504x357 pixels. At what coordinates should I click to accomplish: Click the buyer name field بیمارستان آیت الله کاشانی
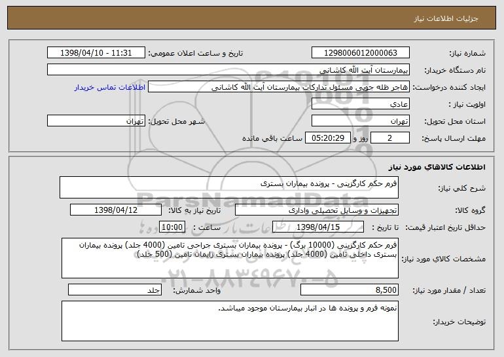tap(228, 70)
